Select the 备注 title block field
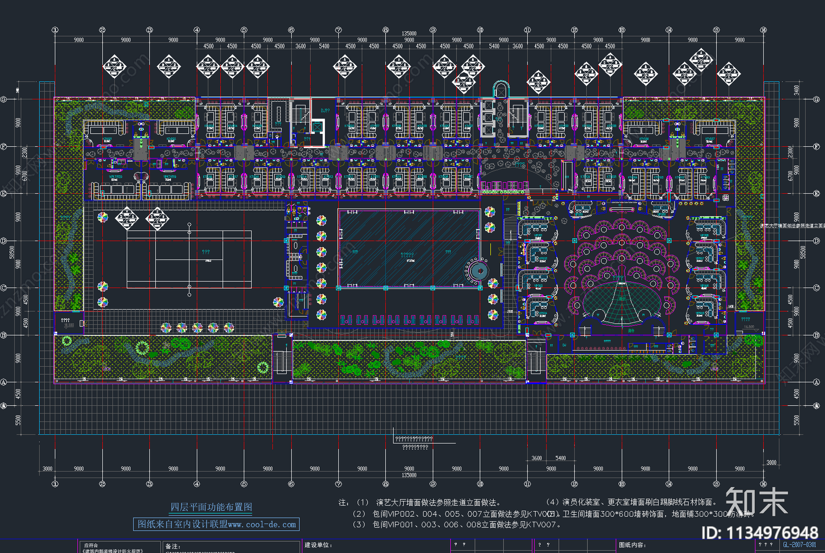Image resolution: width=825 pixels, height=553 pixels. point(172,546)
